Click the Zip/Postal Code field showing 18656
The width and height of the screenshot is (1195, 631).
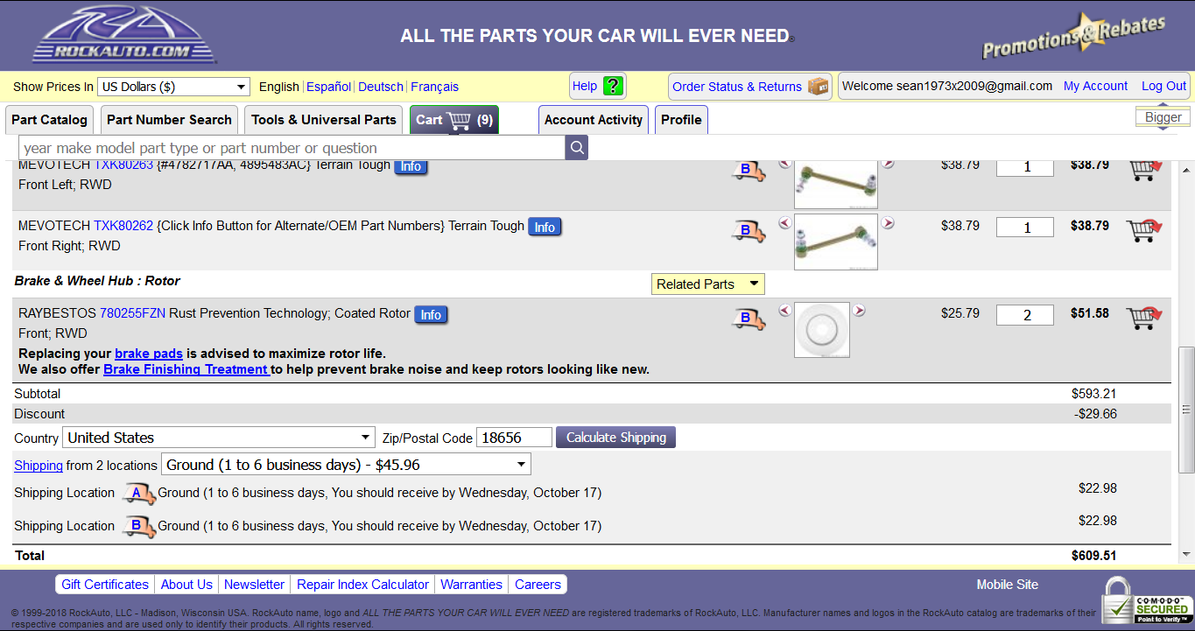tap(514, 438)
